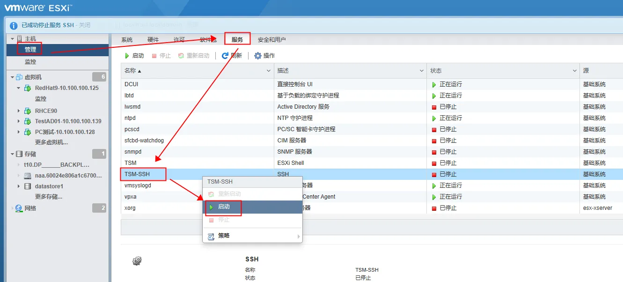The image size is (623, 282).
Task: Click the RedHat9-10.100.100.125 VM icon
Action: coord(28,88)
